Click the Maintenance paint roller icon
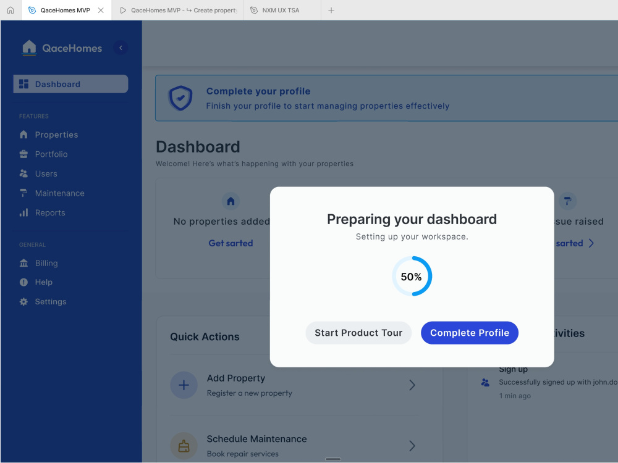618x463 pixels. (x=23, y=193)
